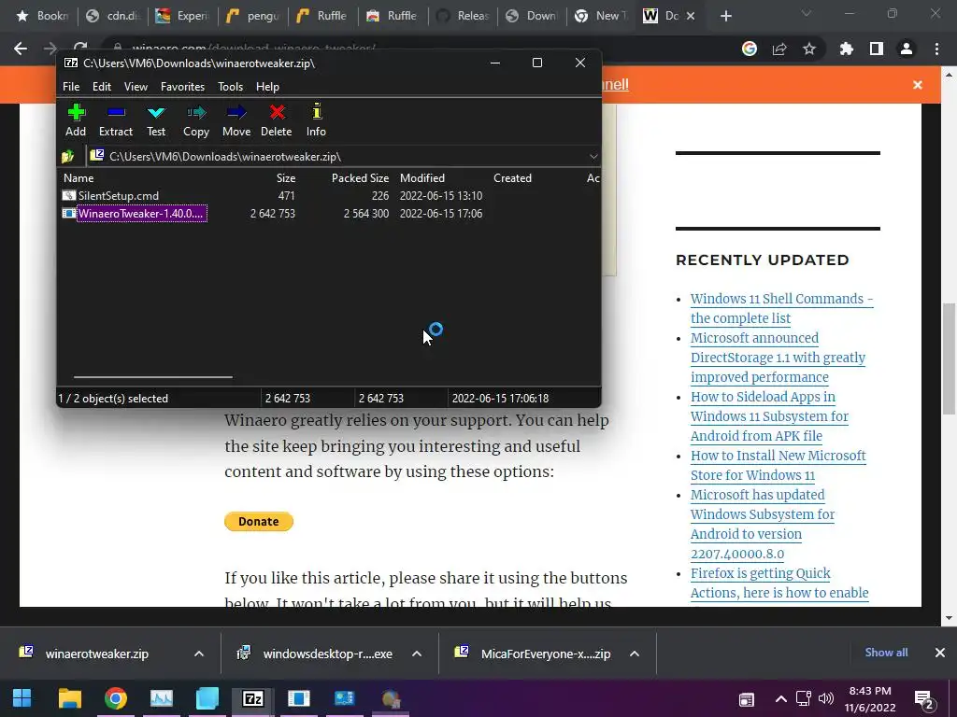957x717 pixels.
Task: Expand the archive path dropdown
Action: [x=593, y=157]
